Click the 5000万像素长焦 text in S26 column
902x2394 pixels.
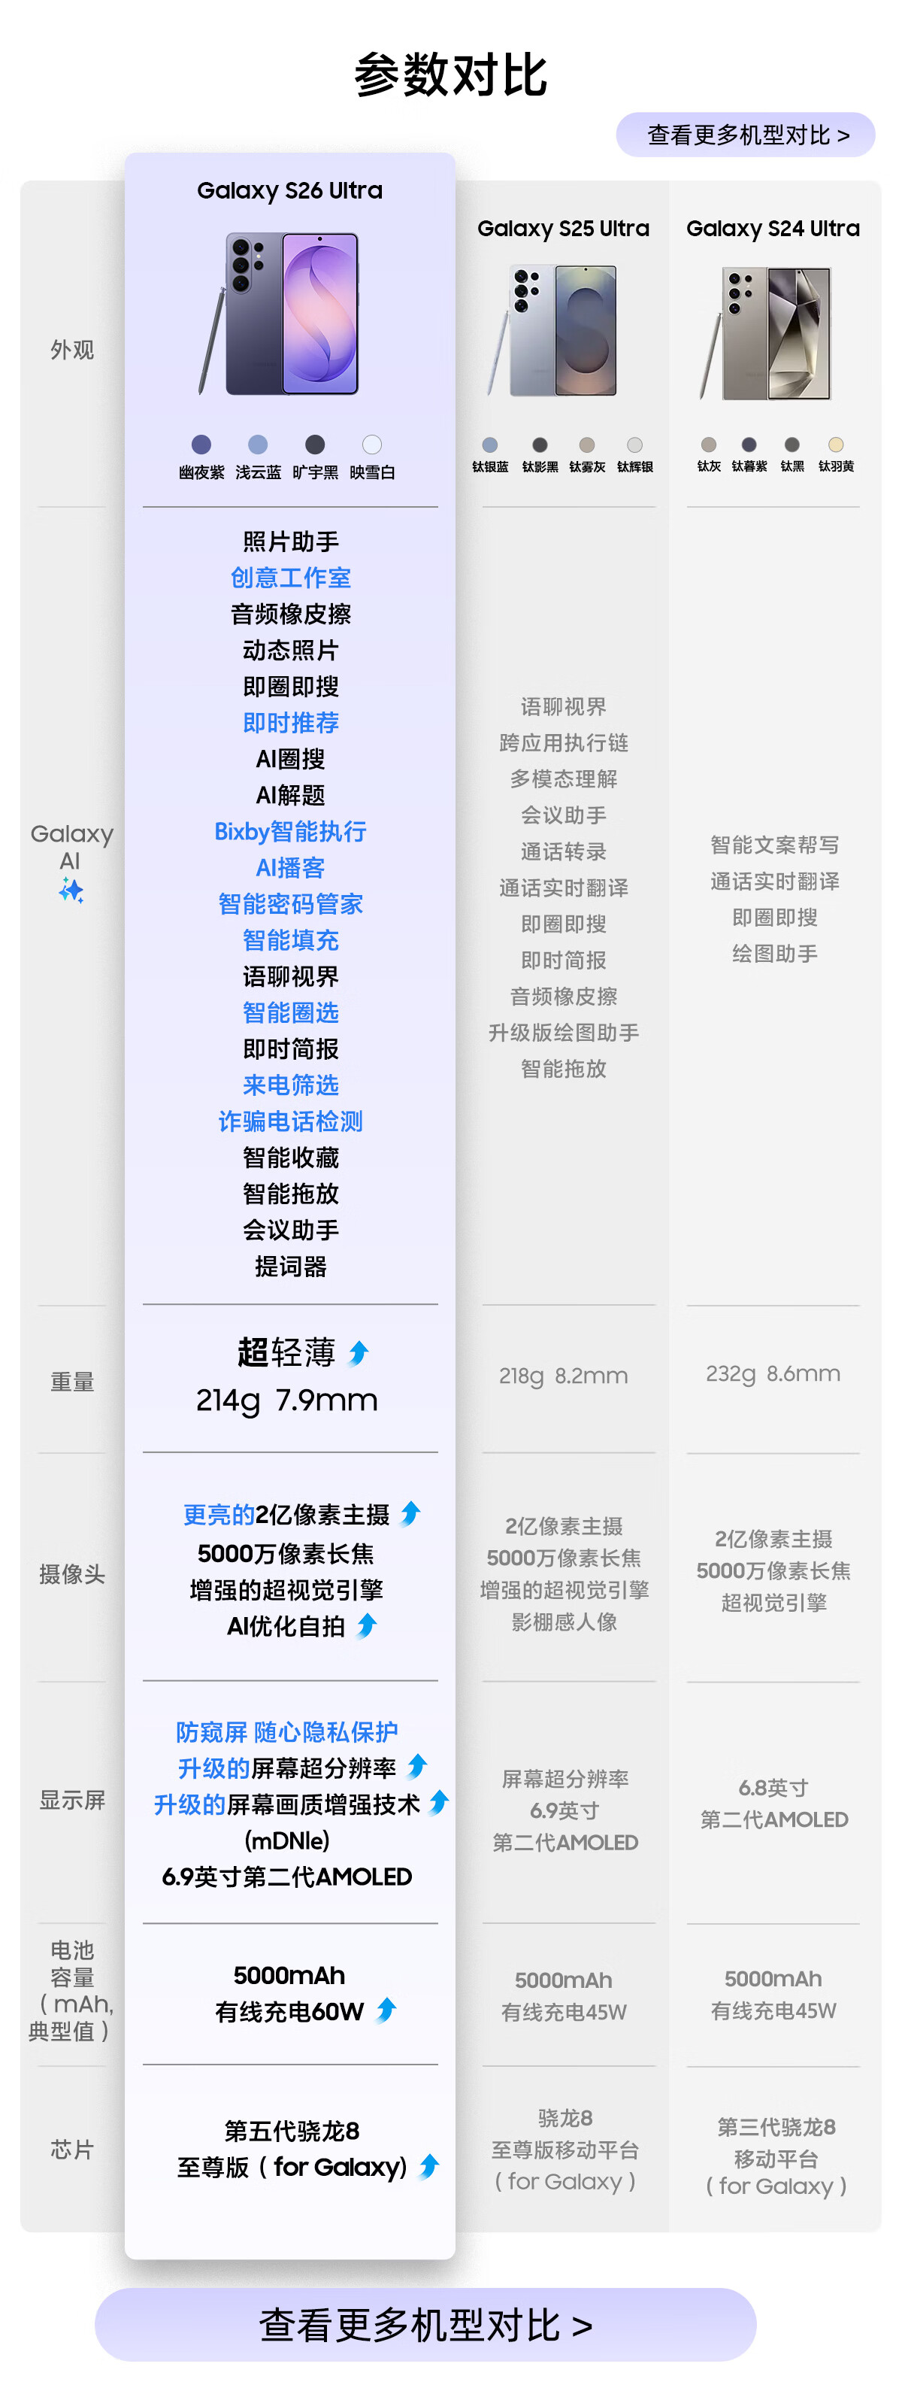click(x=286, y=1554)
